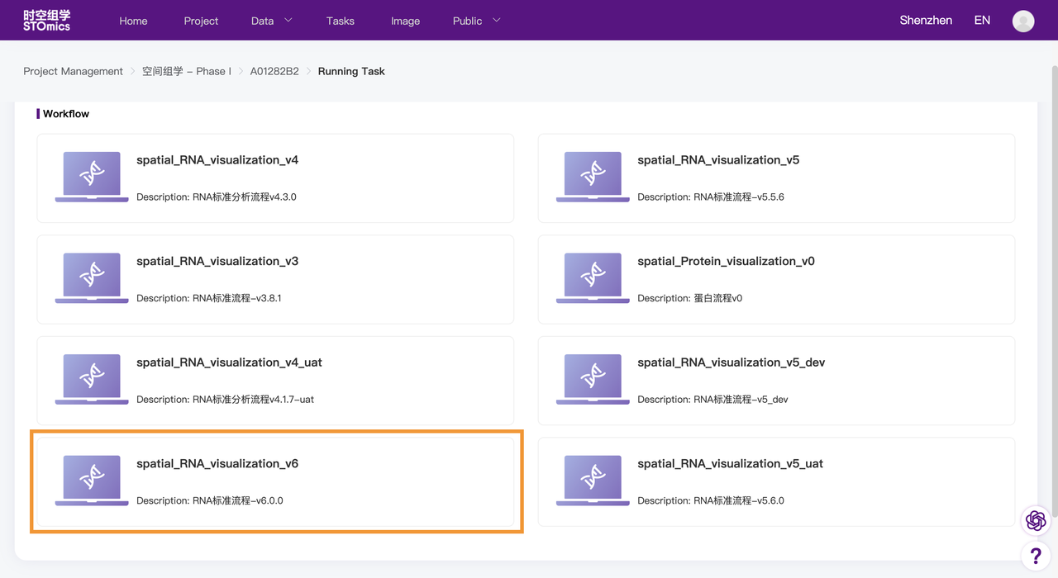Open the purple AI assistant floating icon
The width and height of the screenshot is (1058, 578).
point(1035,520)
